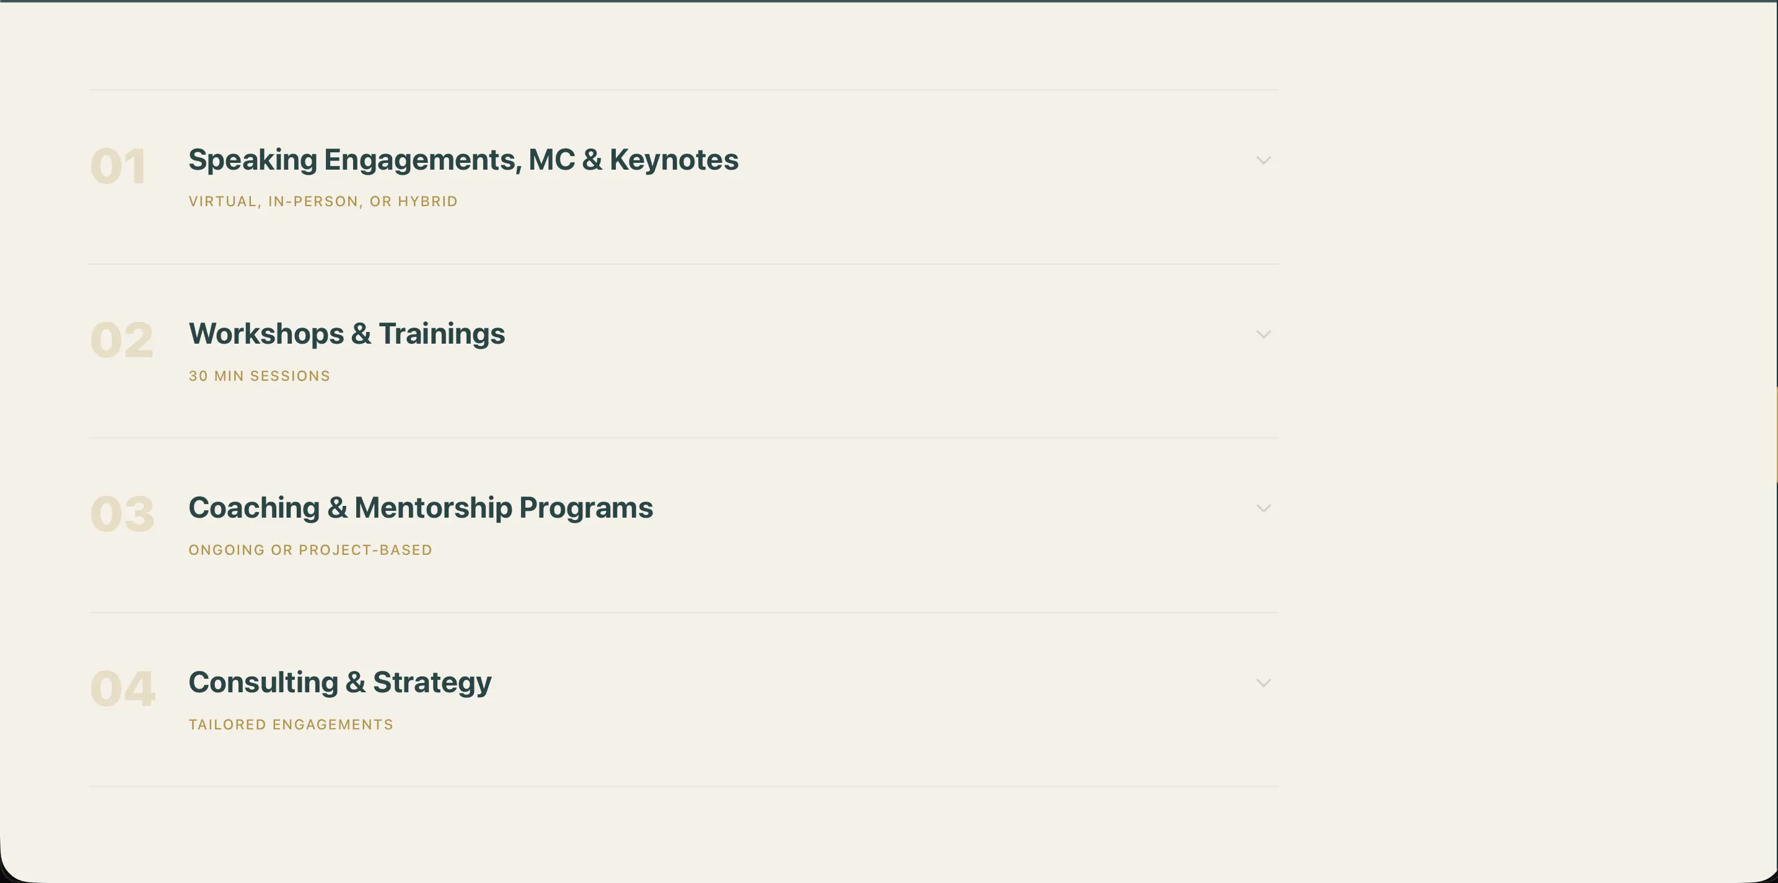Click 'Mentorship Programs' in the third heading
The width and height of the screenshot is (1778, 883).
click(503, 508)
